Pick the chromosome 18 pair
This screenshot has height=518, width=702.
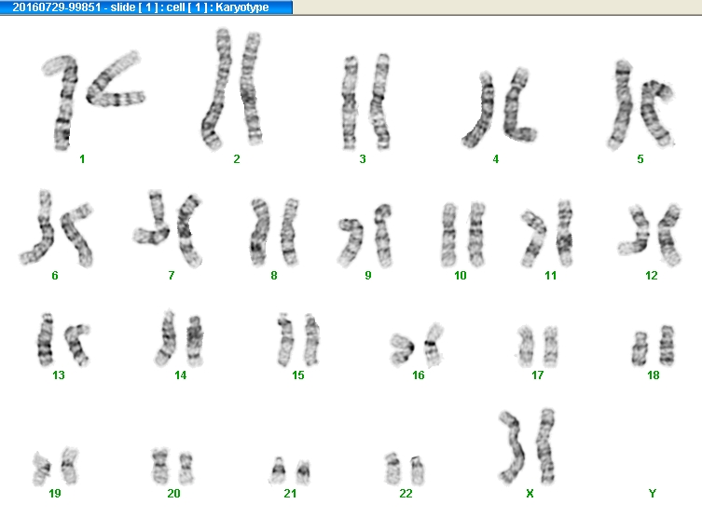654,346
